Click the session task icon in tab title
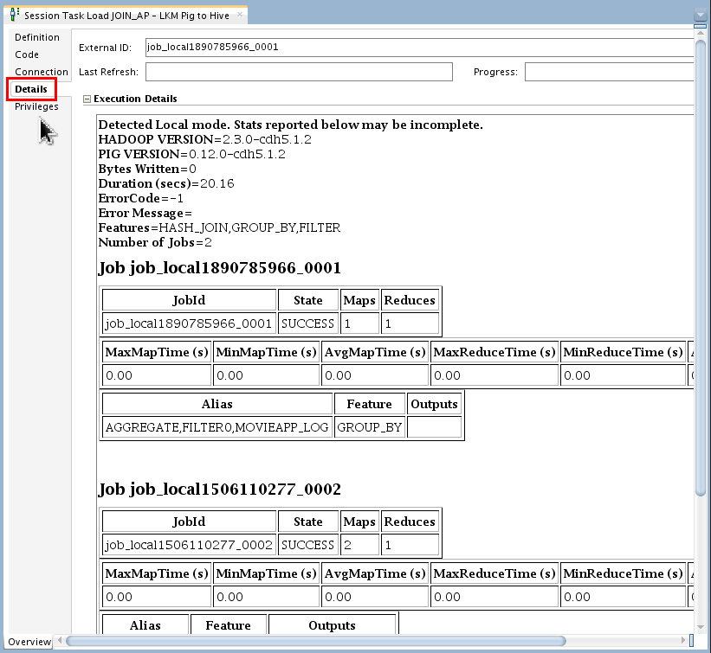Viewport: 711px width, 653px height. tap(15, 15)
